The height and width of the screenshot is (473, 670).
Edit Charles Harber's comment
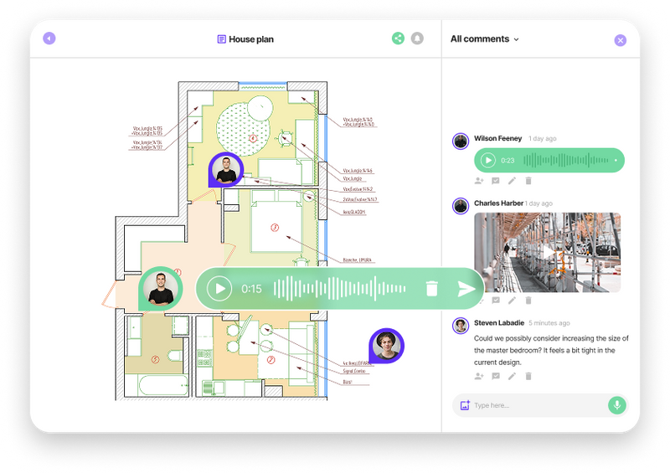click(x=512, y=301)
